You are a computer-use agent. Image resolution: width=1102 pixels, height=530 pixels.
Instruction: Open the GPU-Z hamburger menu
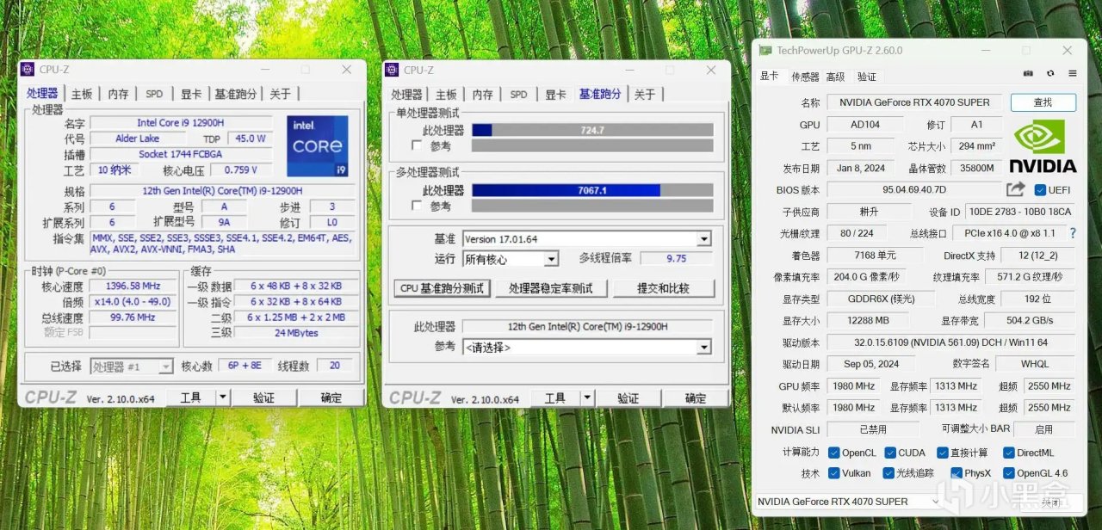point(1073,74)
